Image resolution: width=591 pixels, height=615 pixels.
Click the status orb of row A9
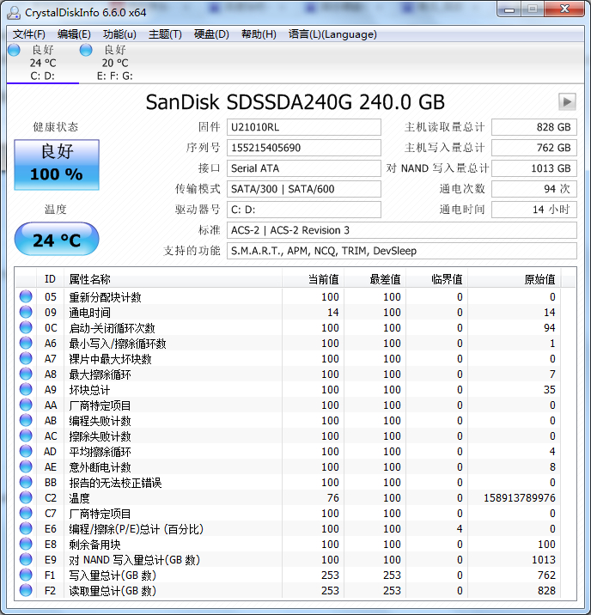click(26, 389)
